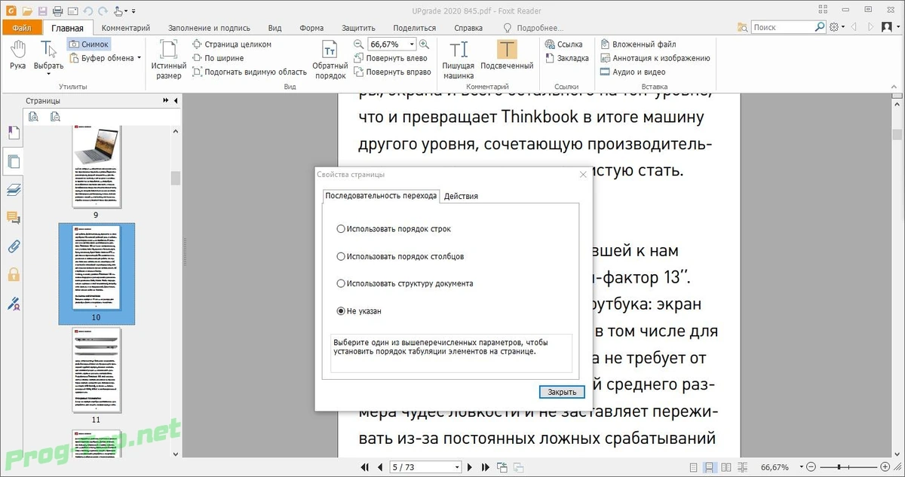
Task: Open the Security lock sidebar panel
Action: (x=13, y=275)
